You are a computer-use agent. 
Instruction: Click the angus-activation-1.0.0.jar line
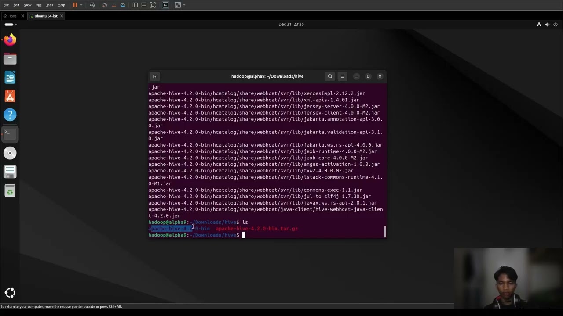point(264,164)
